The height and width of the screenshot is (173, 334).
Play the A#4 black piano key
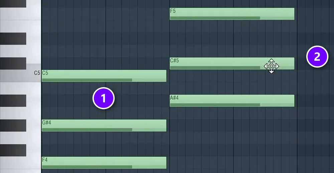(13, 100)
